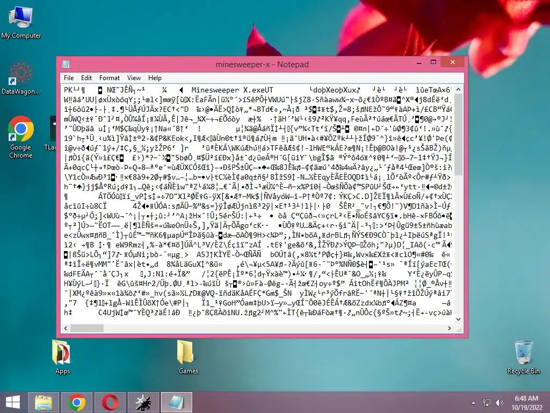Click the horizontal scrollbar left arrow
Image resolution: width=550 pixels, height=413 pixels.
click(66, 328)
